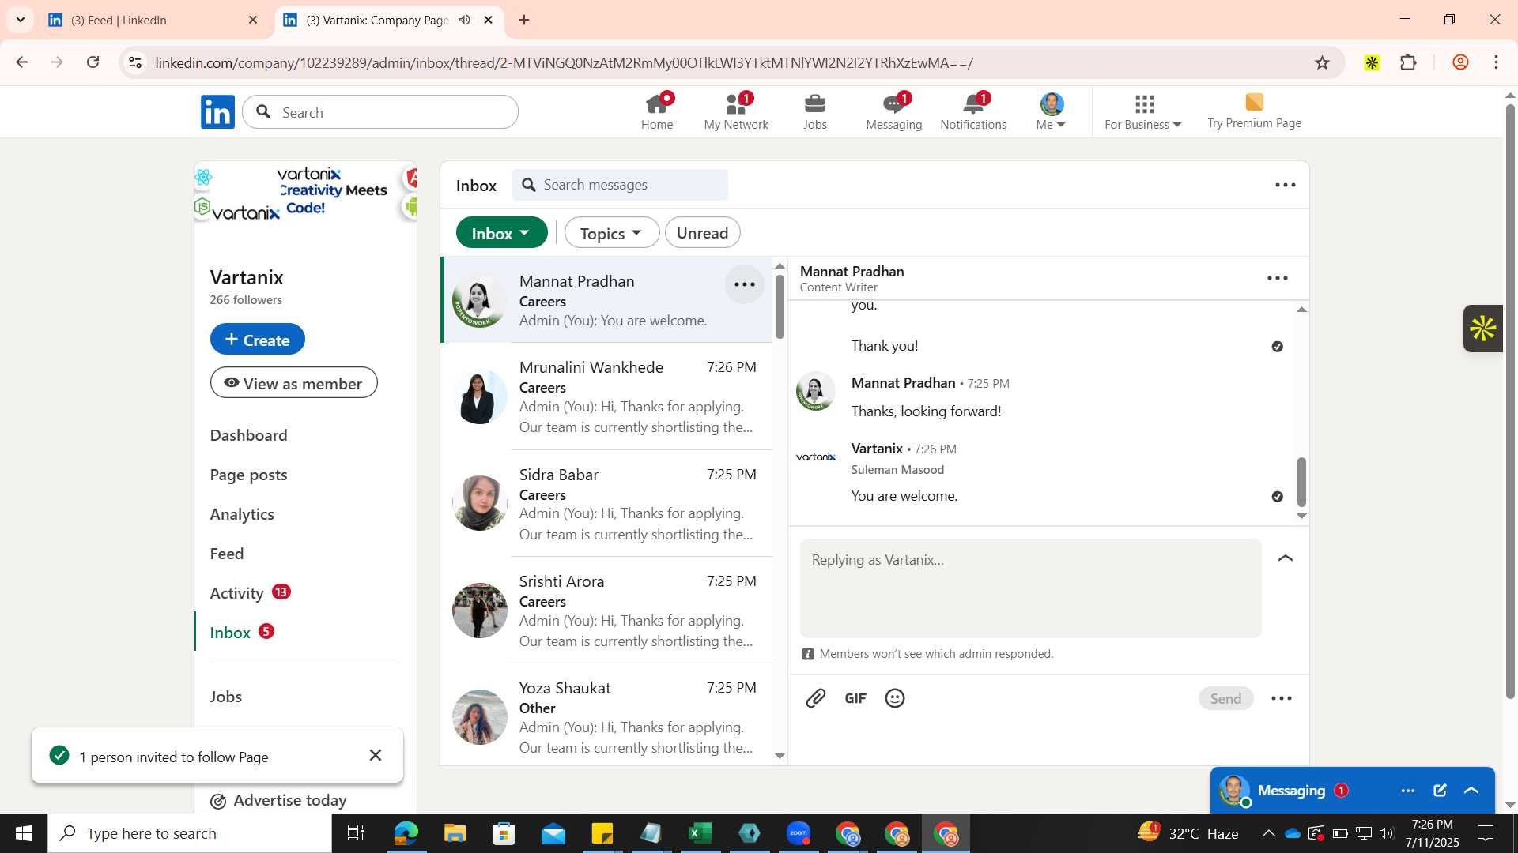Click the Create button

(x=257, y=340)
